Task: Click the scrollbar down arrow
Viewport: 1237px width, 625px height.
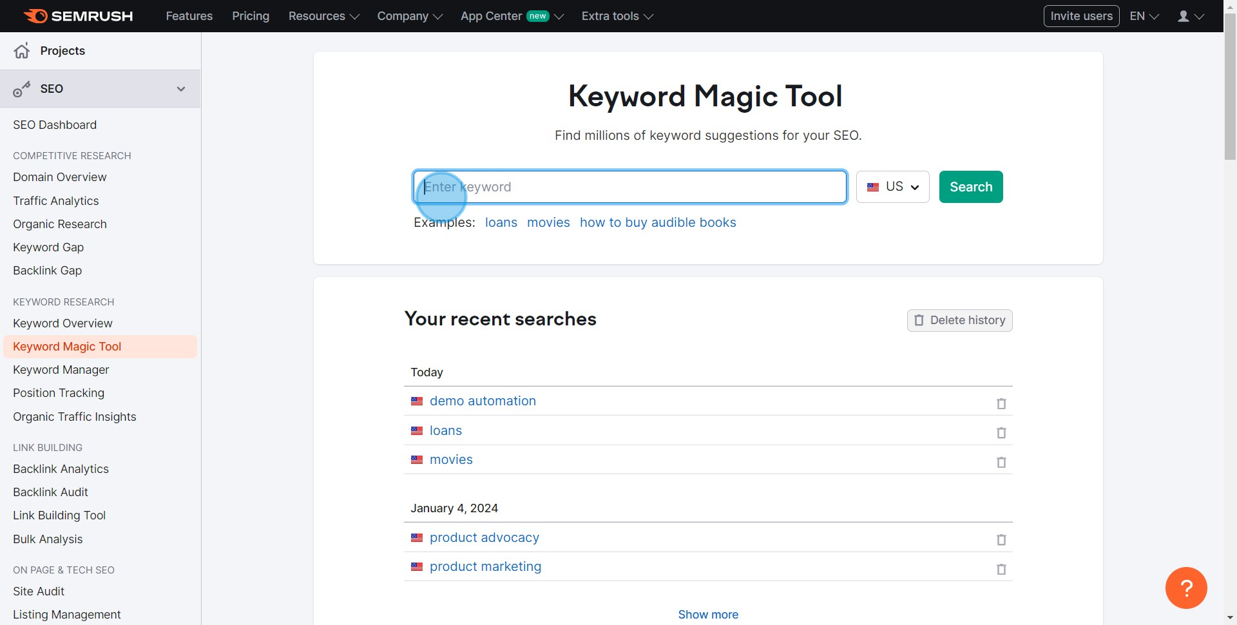Action: pos(1230,618)
